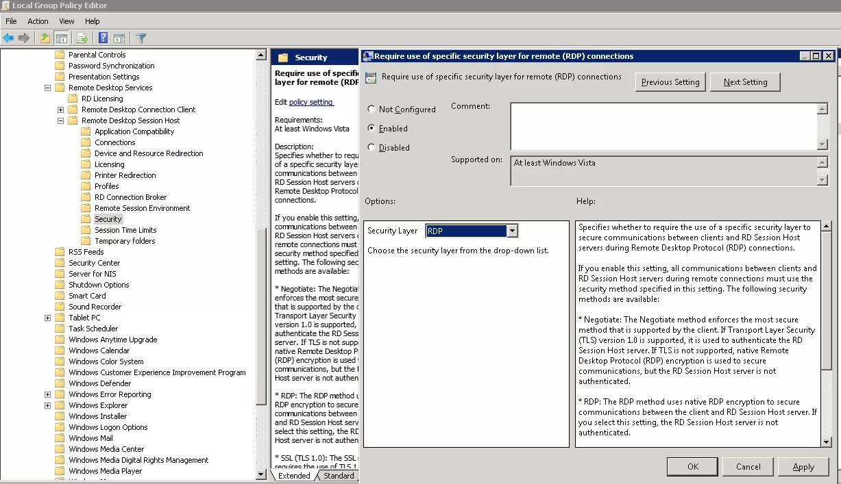Image resolution: width=841 pixels, height=484 pixels.
Task: Click the Printer Redirection folder icon
Action: [x=86, y=175]
